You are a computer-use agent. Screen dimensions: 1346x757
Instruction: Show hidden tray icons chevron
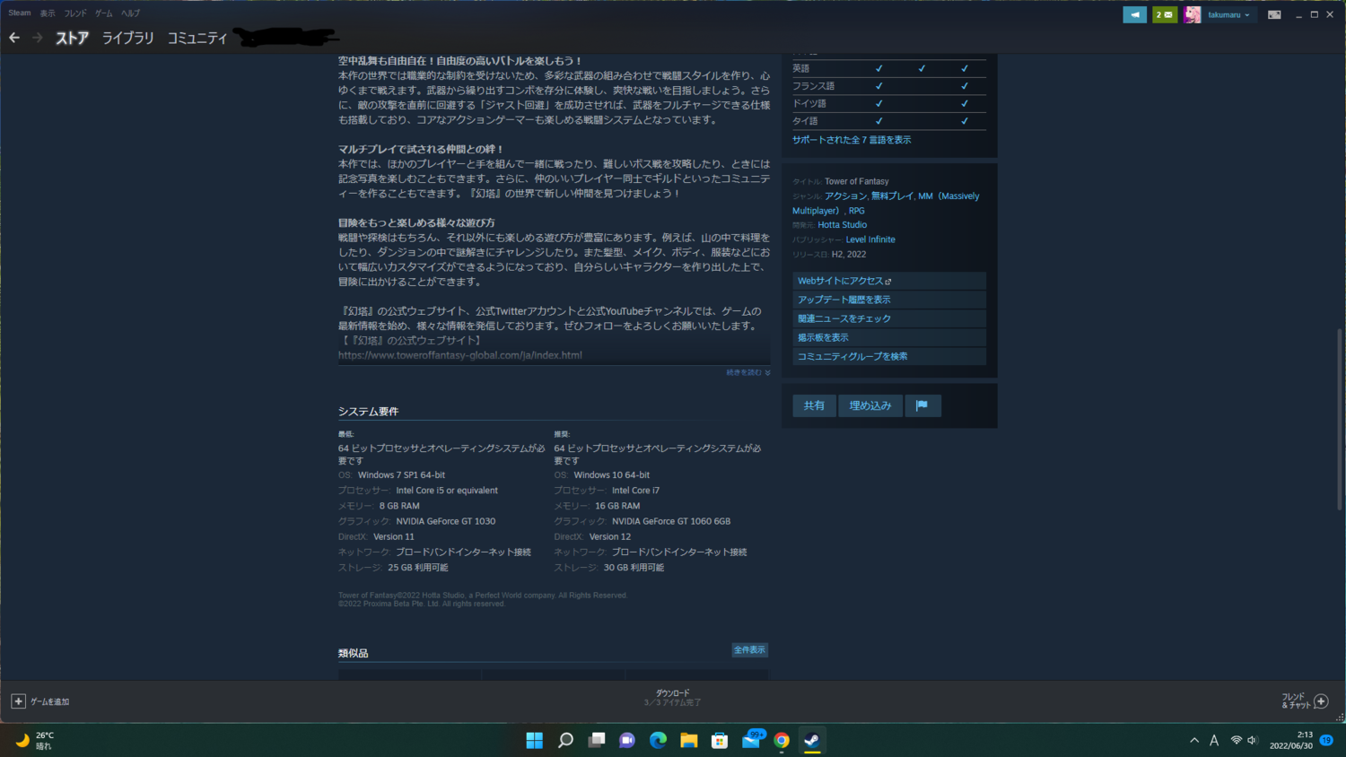pos(1194,740)
